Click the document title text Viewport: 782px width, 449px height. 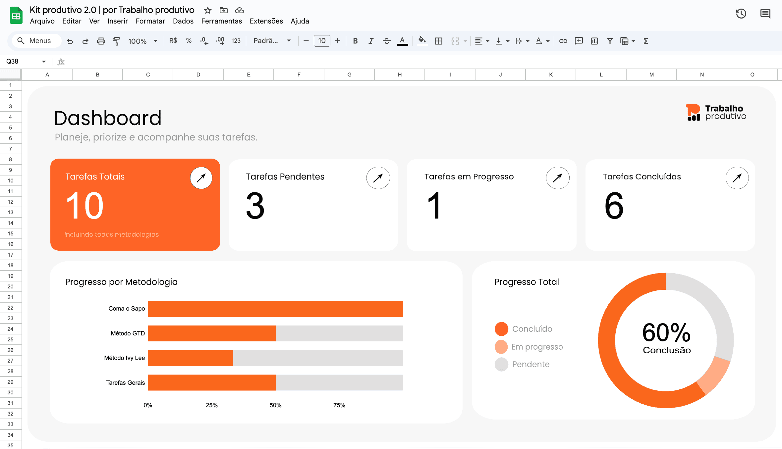[112, 10]
